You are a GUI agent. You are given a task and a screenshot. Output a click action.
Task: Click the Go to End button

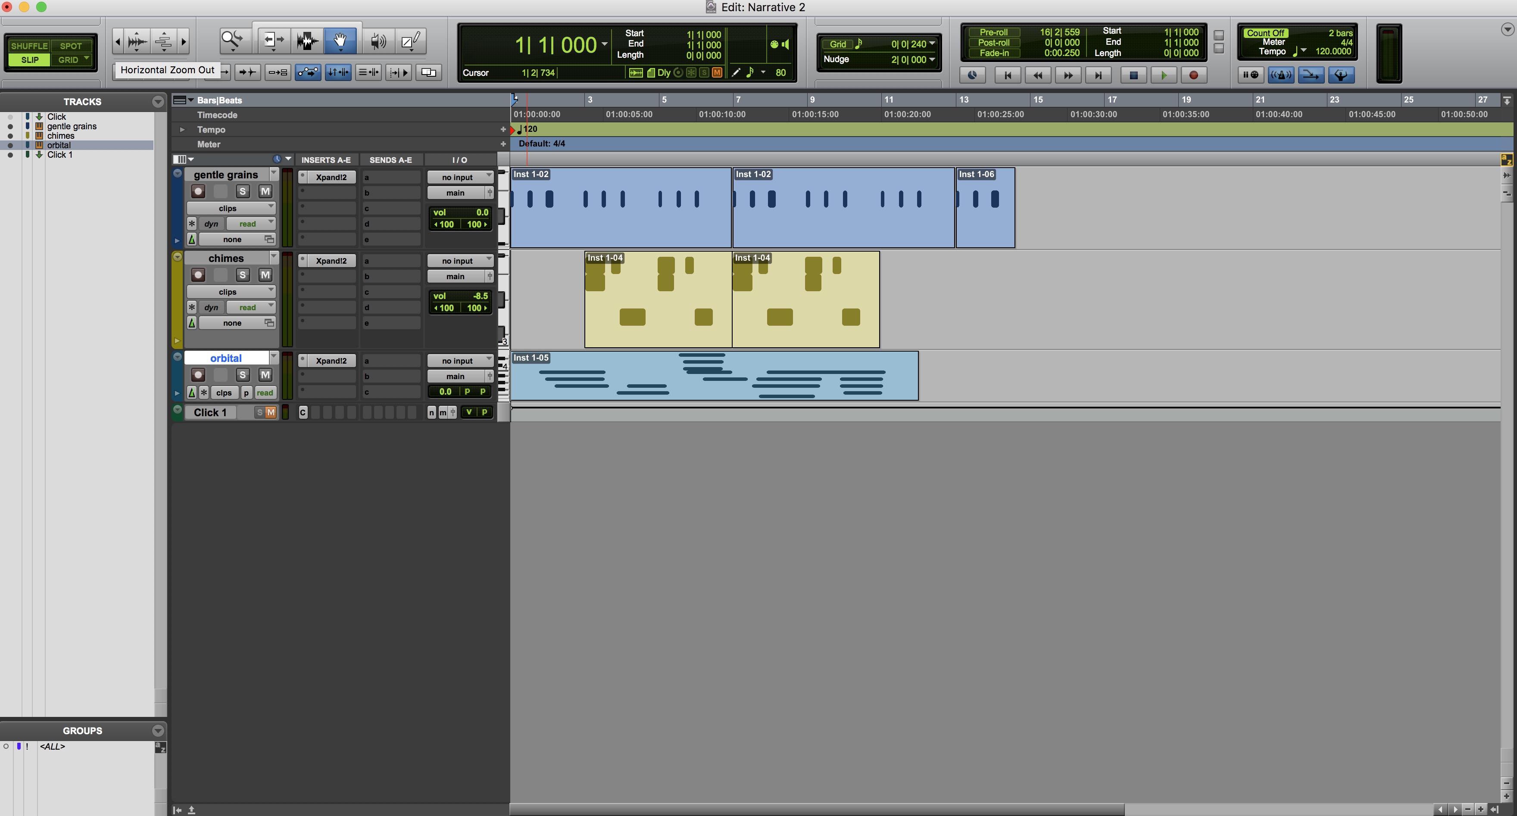1098,75
